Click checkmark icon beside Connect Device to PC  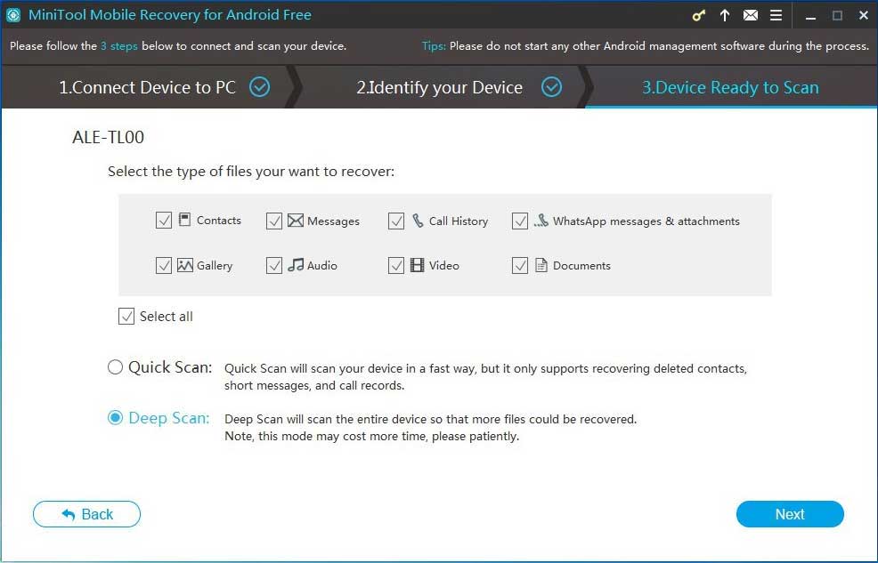[x=259, y=86]
